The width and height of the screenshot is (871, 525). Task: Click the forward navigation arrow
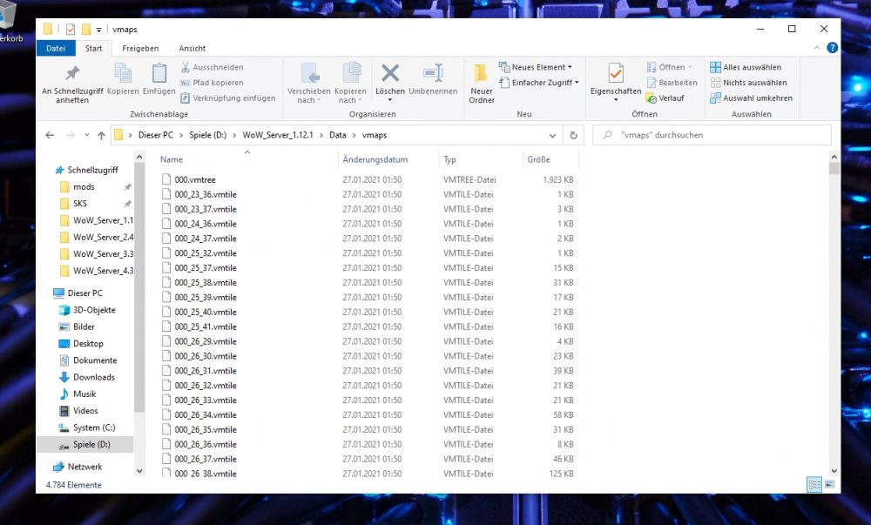click(x=70, y=135)
